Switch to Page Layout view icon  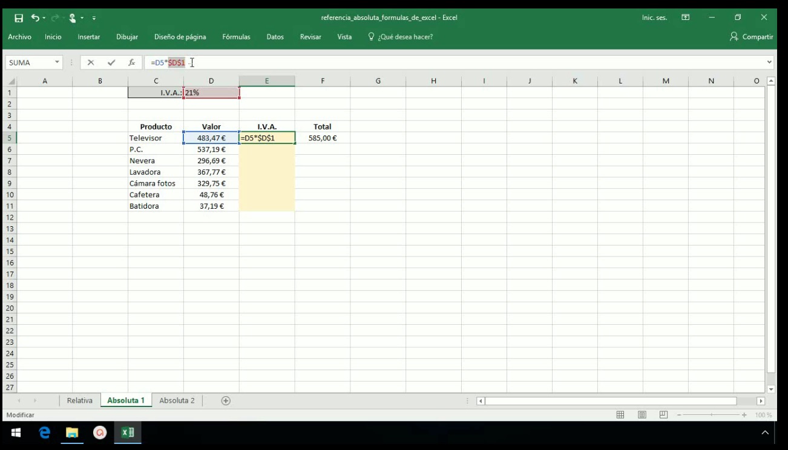coord(642,415)
